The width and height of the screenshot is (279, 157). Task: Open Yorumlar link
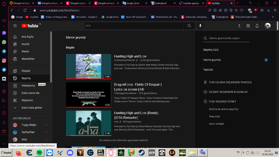pos(214,117)
